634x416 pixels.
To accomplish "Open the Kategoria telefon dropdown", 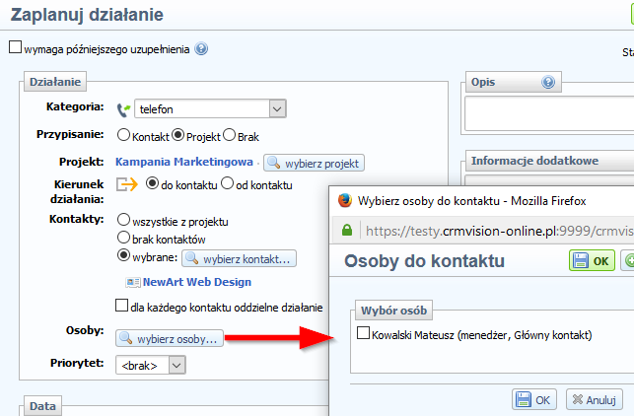I will 277,109.
